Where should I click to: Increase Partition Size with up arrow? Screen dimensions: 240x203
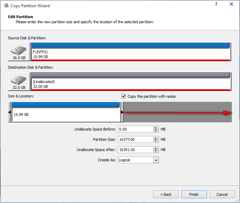[x=156, y=138]
